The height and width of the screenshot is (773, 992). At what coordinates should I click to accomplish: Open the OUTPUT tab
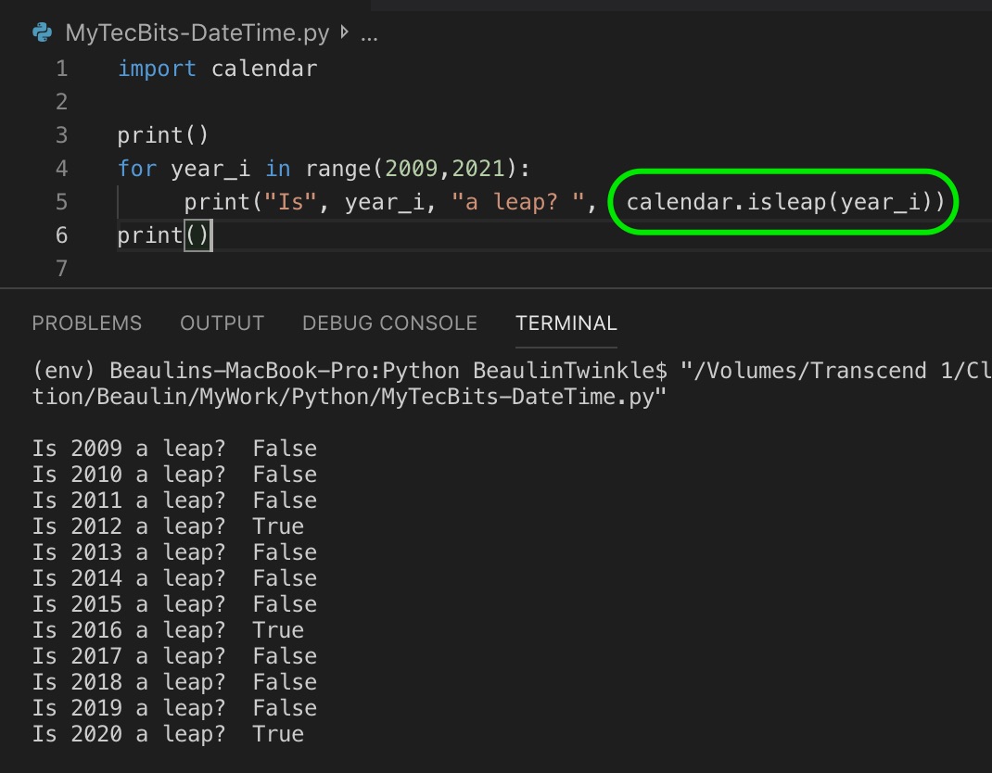222,323
